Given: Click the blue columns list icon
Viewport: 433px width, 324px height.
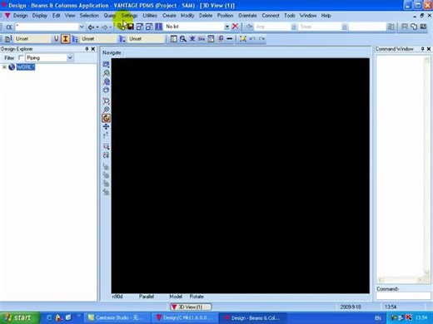Looking at the screenshot, I should pyautogui.click(x=158, y=27).
